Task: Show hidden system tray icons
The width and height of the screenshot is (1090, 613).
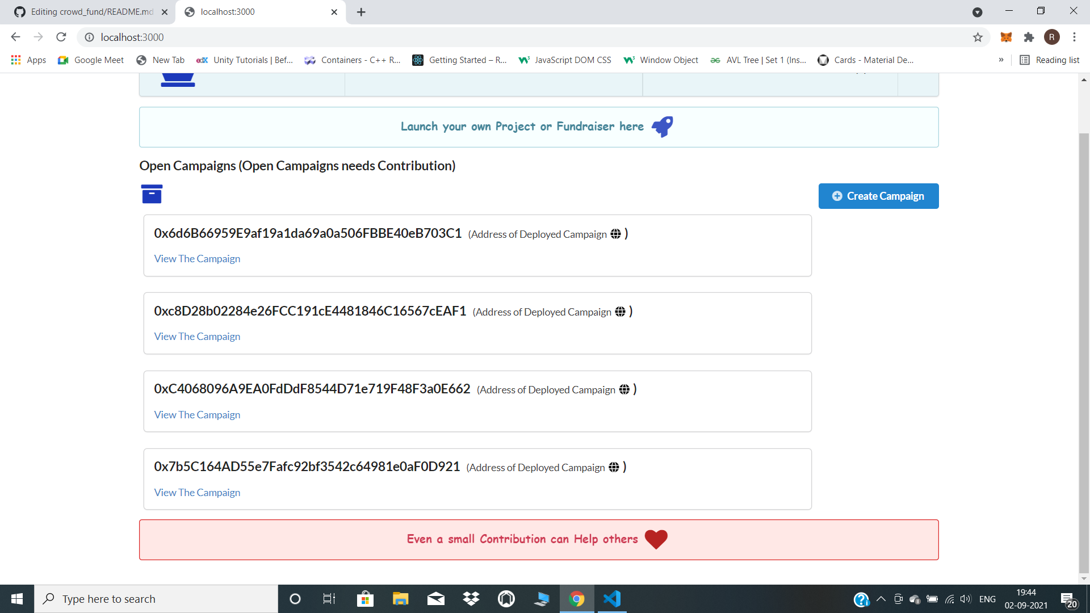Action: click(881, 599)
